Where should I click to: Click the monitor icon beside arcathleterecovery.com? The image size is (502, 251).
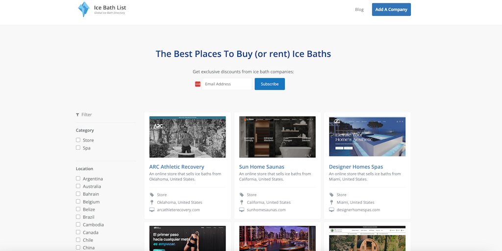coord(152,210)
